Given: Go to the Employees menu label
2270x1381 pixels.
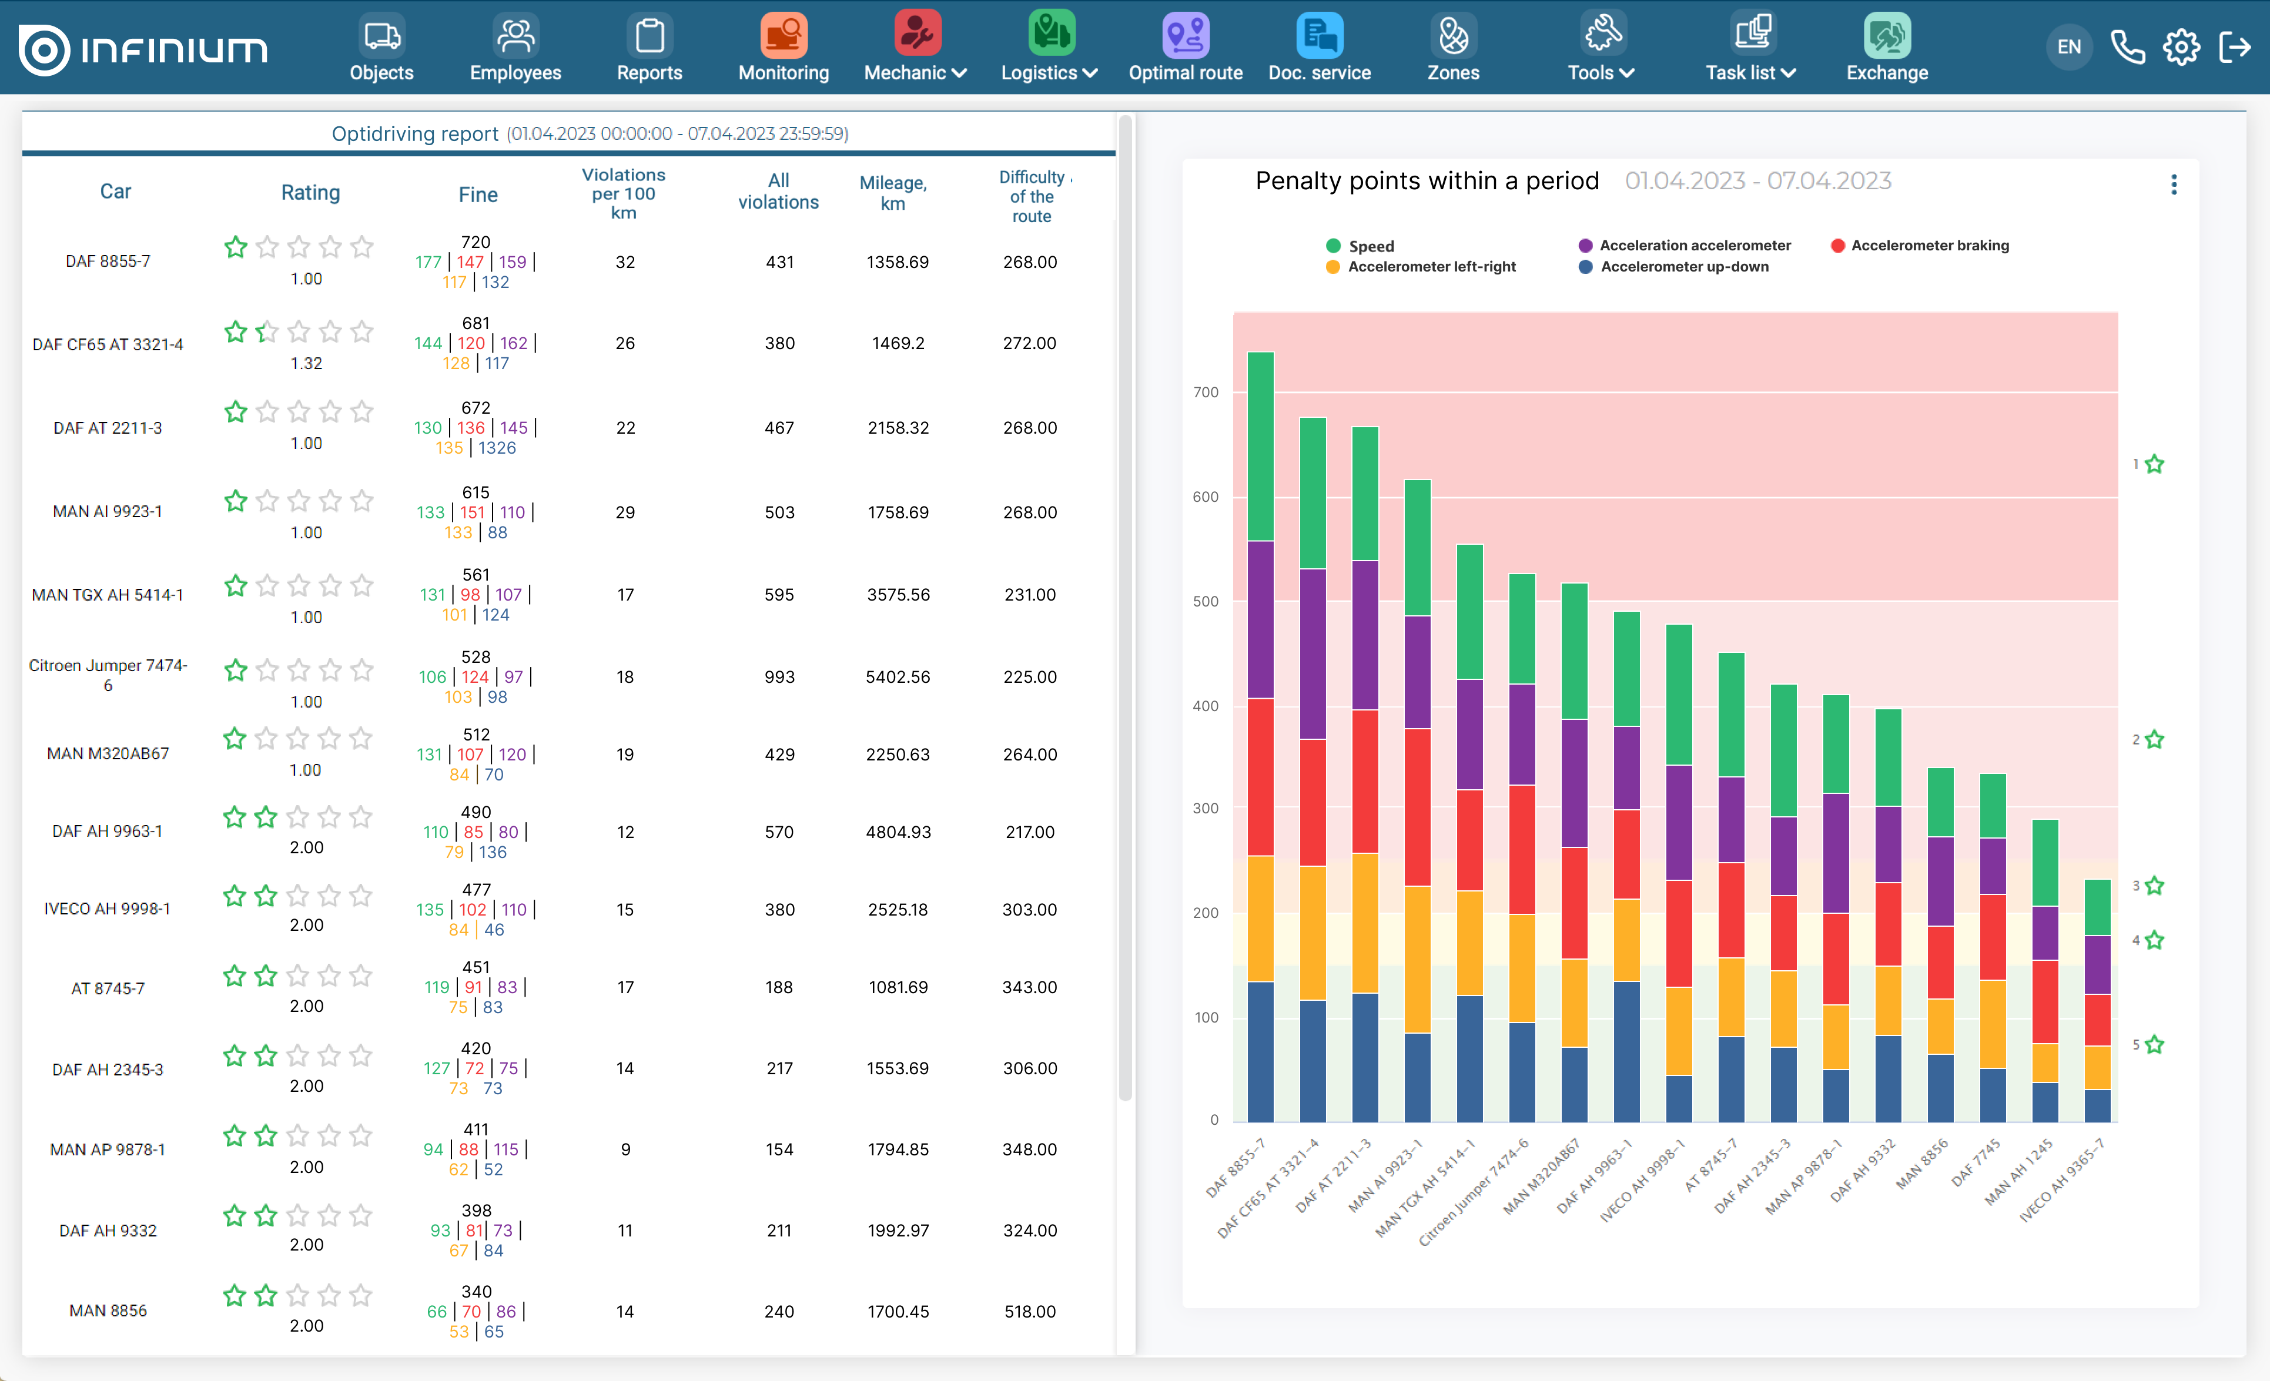Looking at the screenshot, I should 515,73.
